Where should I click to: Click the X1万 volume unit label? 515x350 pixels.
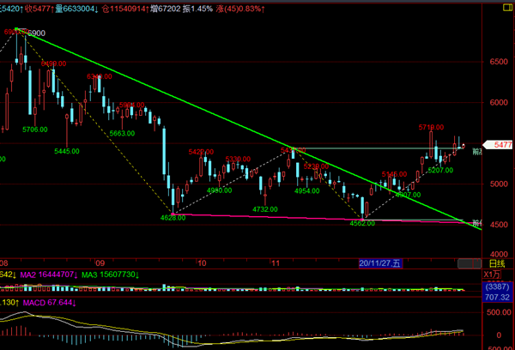[492, 275]
